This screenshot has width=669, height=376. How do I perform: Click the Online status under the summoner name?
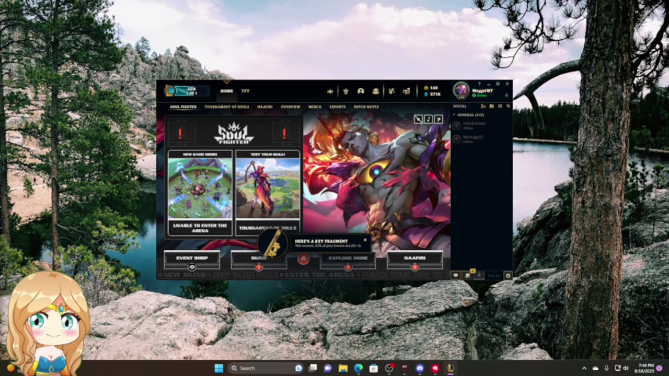point(479,96)
